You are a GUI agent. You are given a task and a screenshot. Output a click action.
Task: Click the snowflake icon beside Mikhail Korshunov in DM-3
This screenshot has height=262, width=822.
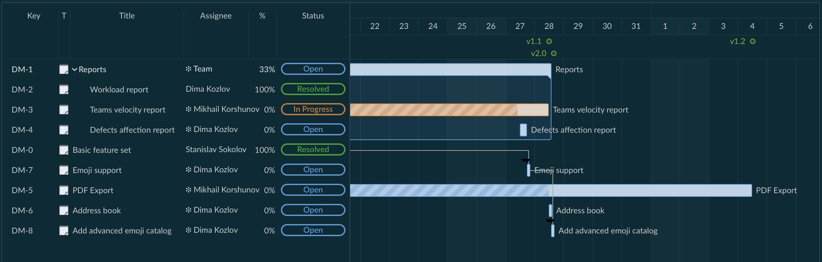[x=189, y=109]
